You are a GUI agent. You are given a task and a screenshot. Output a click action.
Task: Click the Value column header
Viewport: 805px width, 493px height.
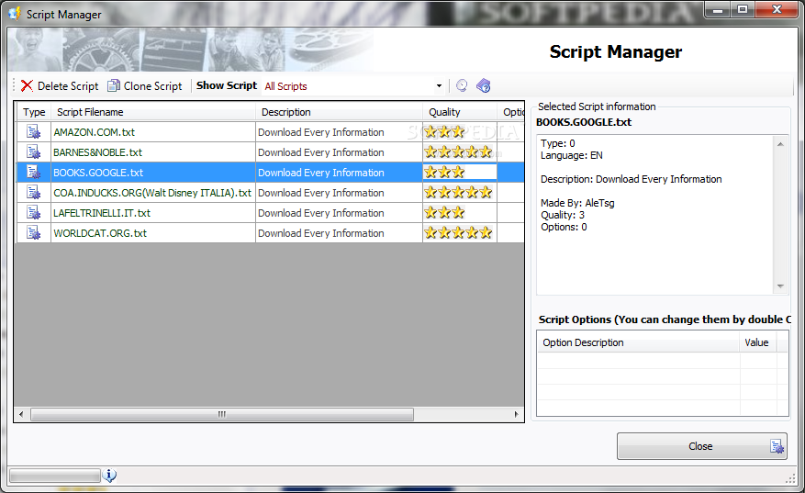pyautogui.click(x=758, y=342)
